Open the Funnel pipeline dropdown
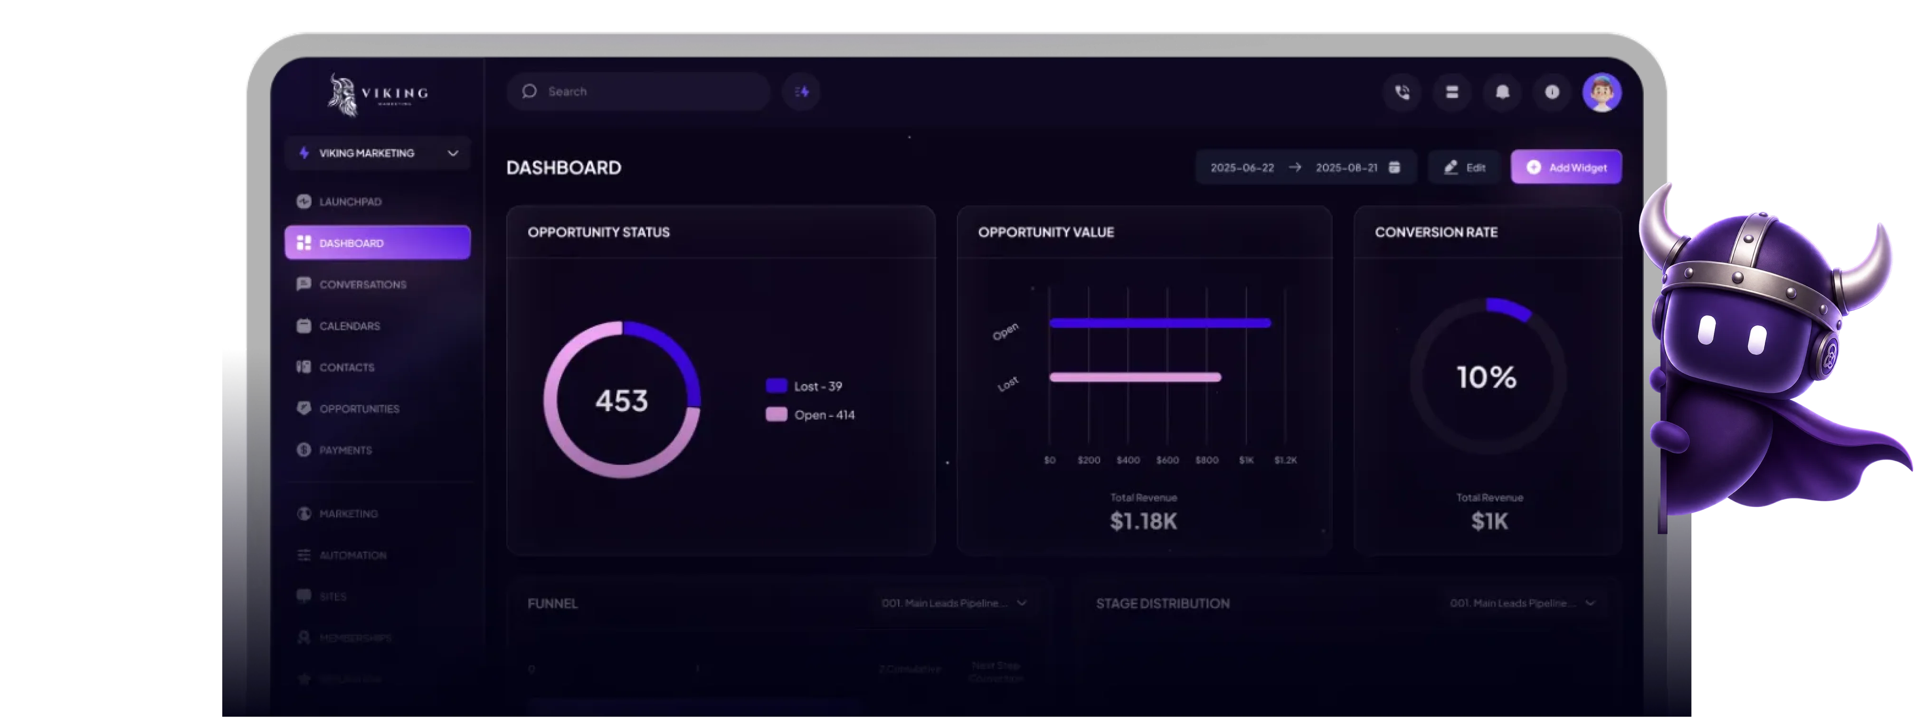Viewport: 1915px width, 726px height. tap(954, 604)
